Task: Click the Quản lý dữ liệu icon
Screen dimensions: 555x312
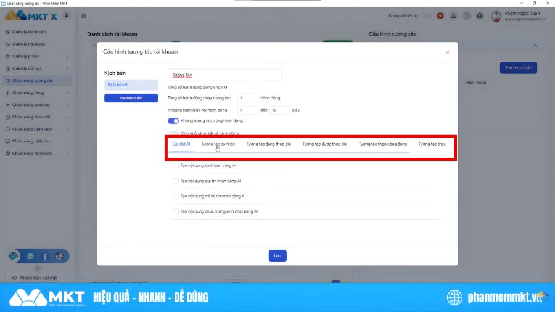Action: point(7,68)
